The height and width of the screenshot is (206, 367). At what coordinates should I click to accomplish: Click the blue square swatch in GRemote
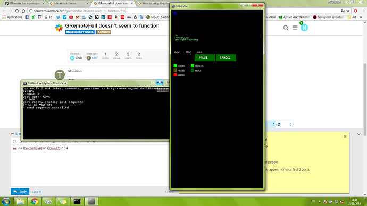pos(176,14)
